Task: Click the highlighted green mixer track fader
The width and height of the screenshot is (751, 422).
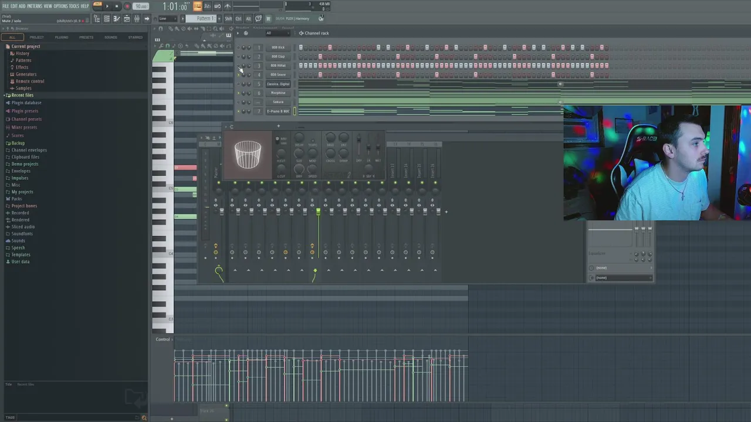Action: [318, 212]
